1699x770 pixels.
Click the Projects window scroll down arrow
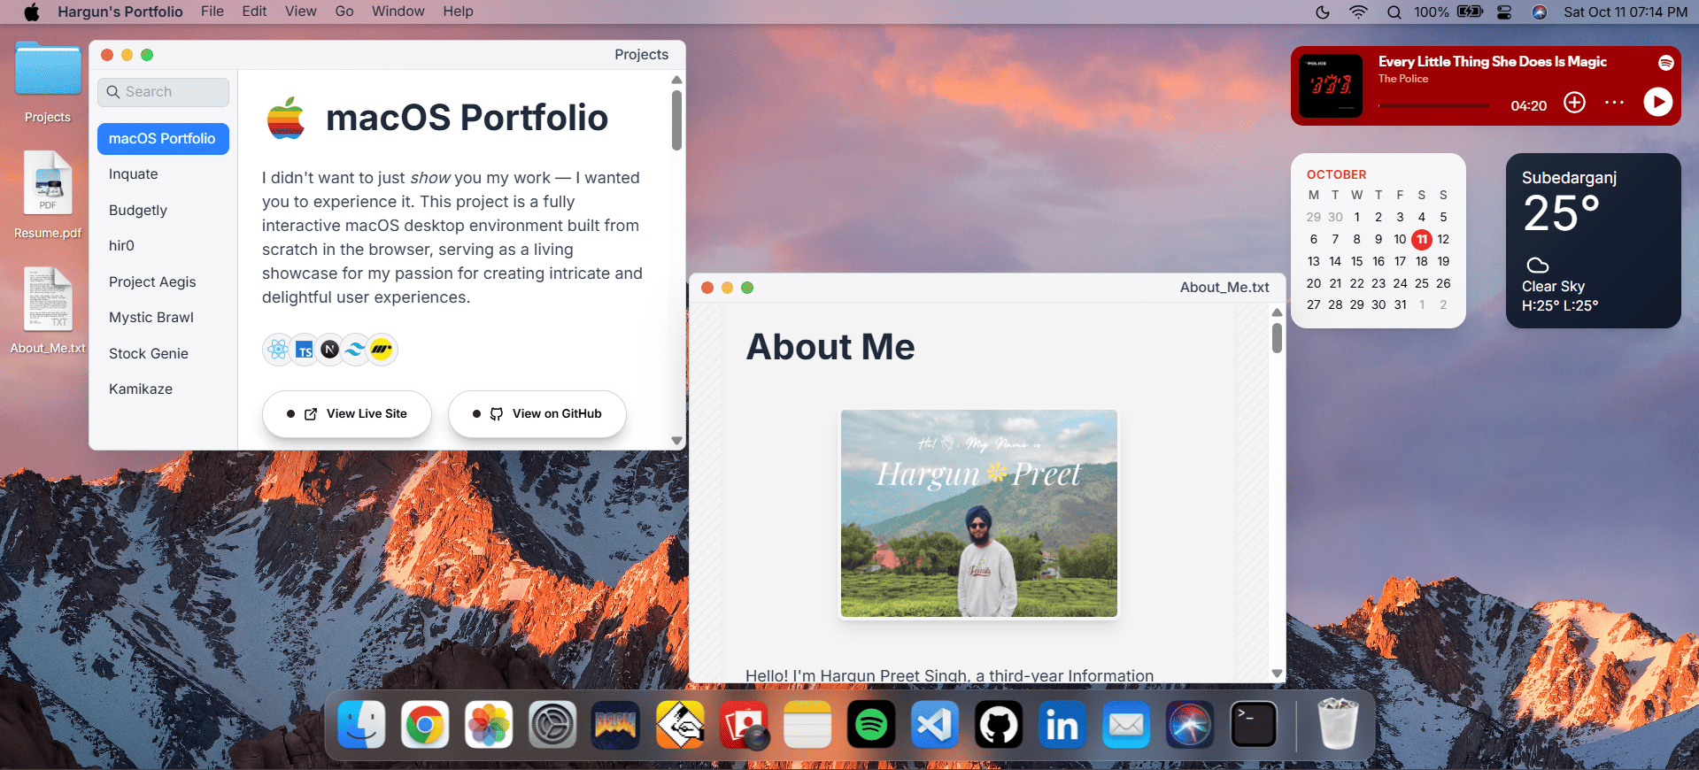(676, 440)
